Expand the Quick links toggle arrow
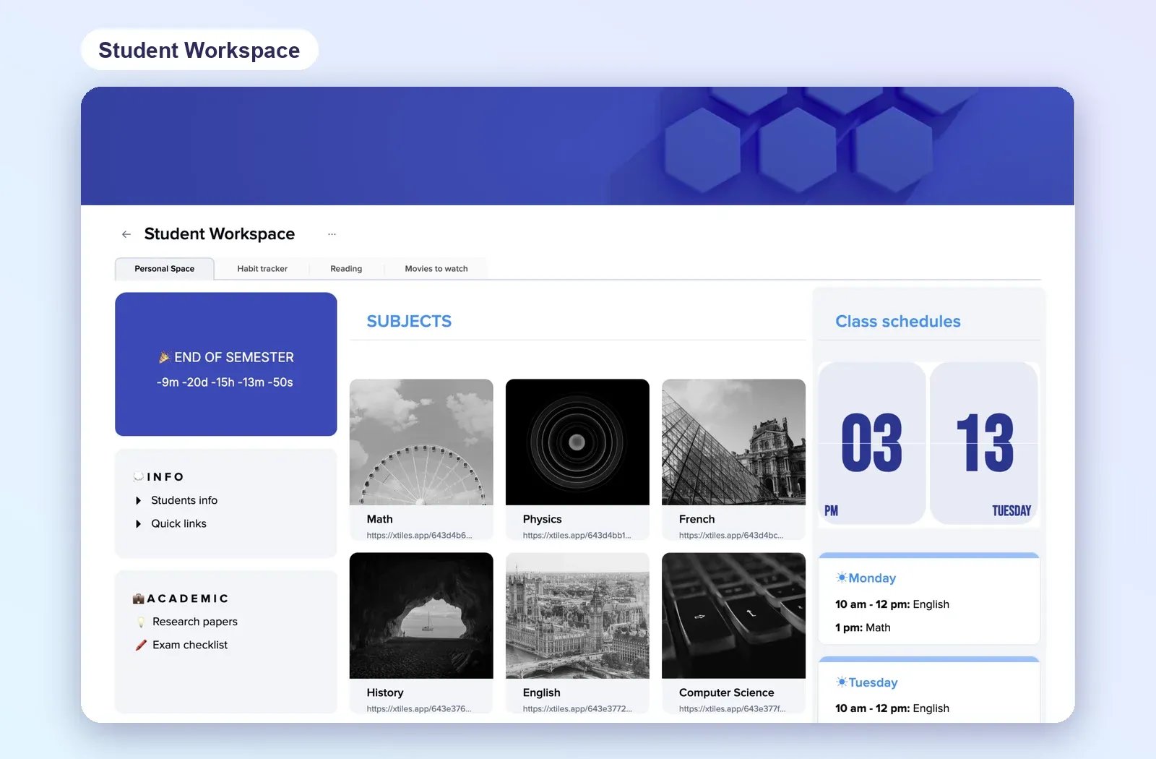 pyautogui.click(x=138, y=523)
